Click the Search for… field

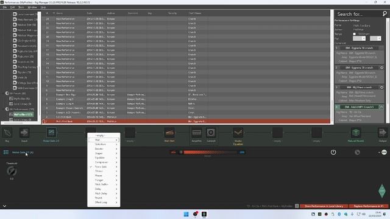tap(358, 14)
